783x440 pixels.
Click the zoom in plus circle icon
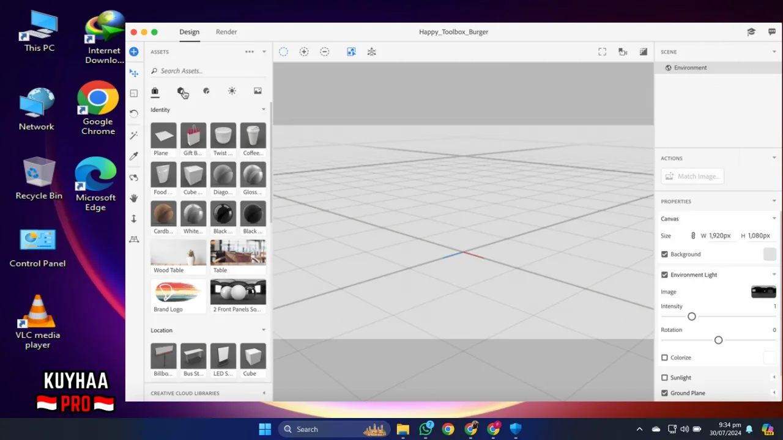click(304, 52)
